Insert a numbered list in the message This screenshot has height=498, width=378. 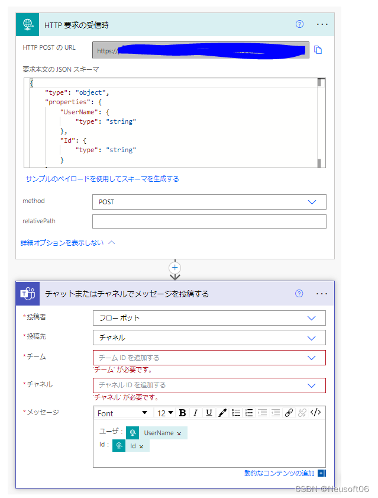click(249, 413)
